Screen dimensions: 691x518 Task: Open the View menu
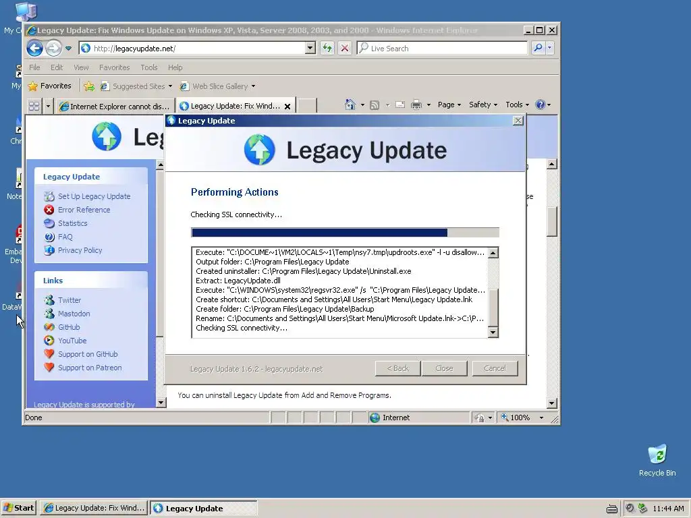tap(81, 67)
